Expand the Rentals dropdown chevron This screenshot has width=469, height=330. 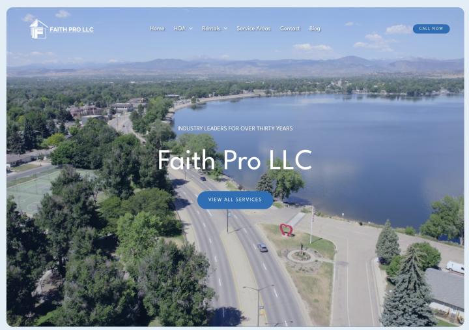[x=225, y=29]
